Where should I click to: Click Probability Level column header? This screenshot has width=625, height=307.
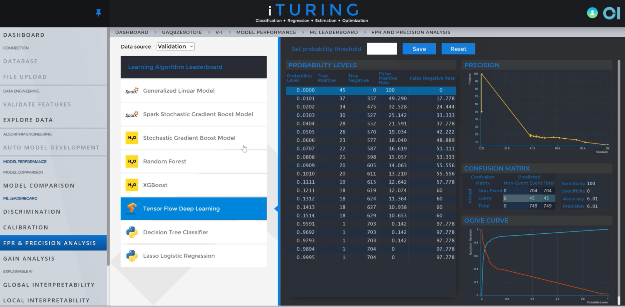pyautogui.click(x=299, y=78)
